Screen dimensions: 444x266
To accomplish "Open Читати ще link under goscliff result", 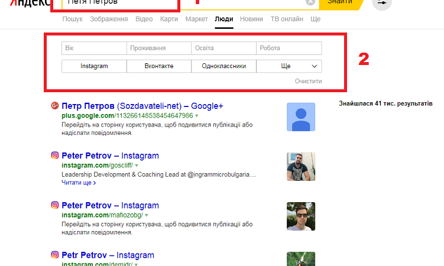I will tap(79, 183).
